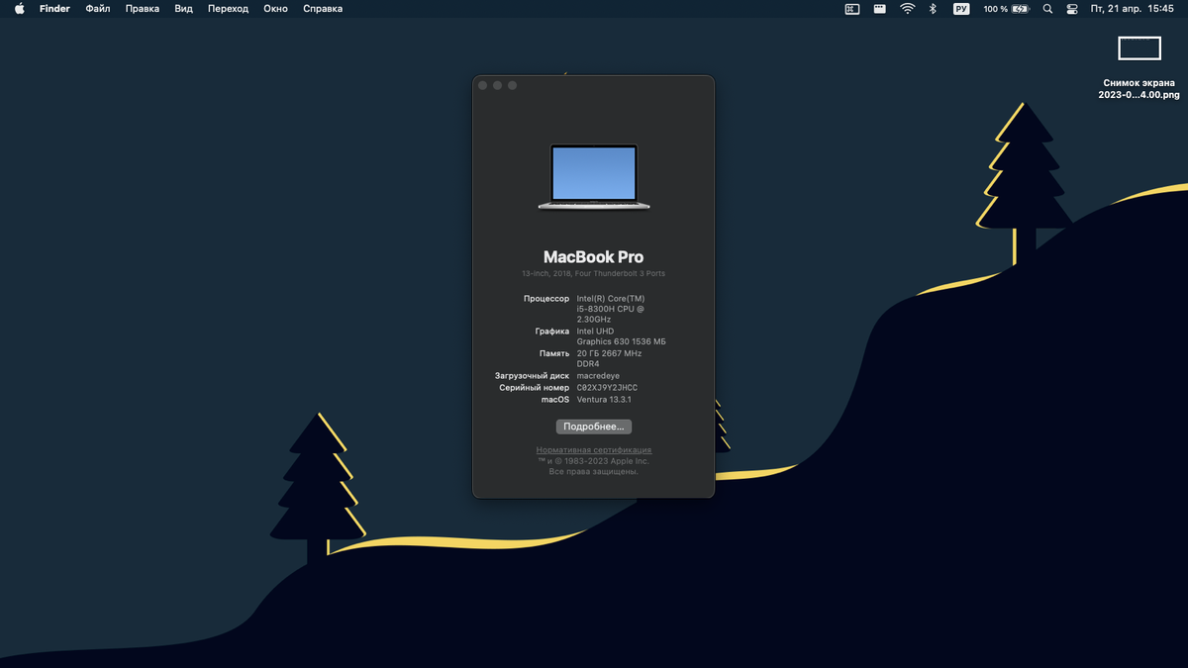Click the Wi-Fi status icon
This screenshot has width=1188, height=668.
point(907,8)
